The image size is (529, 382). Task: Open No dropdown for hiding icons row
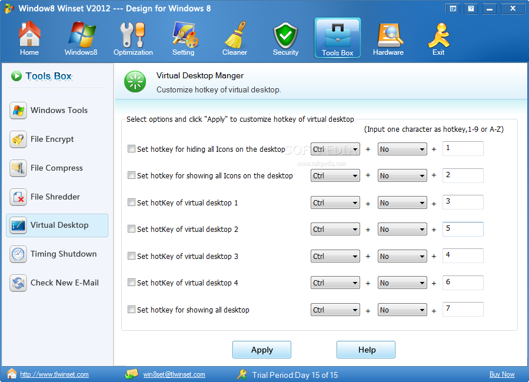402,149
